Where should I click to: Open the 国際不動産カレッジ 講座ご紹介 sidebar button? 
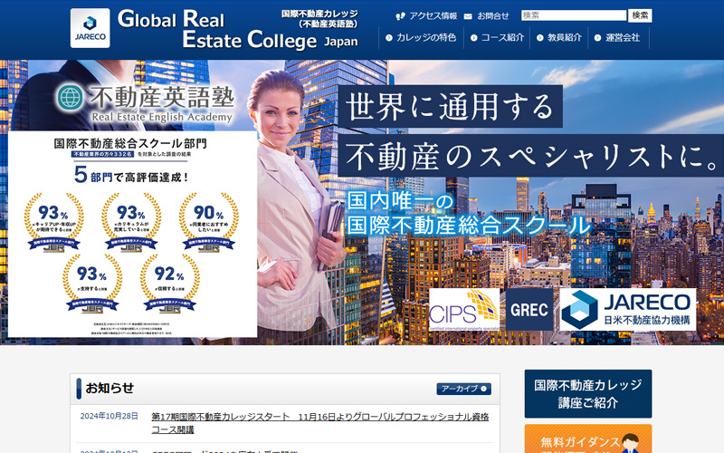click(587, 393)
